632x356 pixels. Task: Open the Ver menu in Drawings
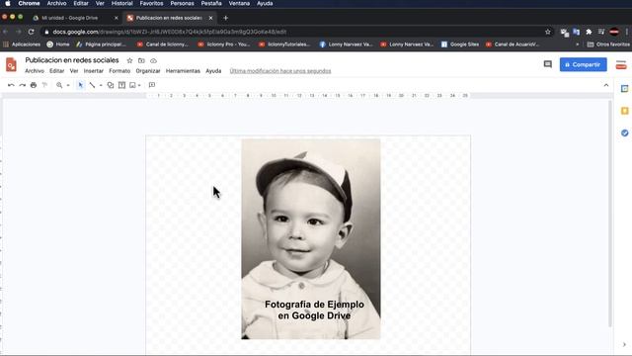coord(74,70)
